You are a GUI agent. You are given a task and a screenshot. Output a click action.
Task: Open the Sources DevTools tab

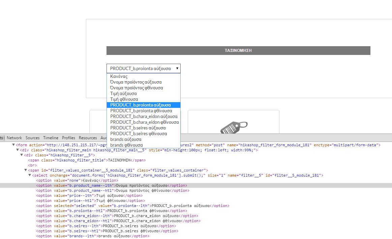(x=32, y=138)
